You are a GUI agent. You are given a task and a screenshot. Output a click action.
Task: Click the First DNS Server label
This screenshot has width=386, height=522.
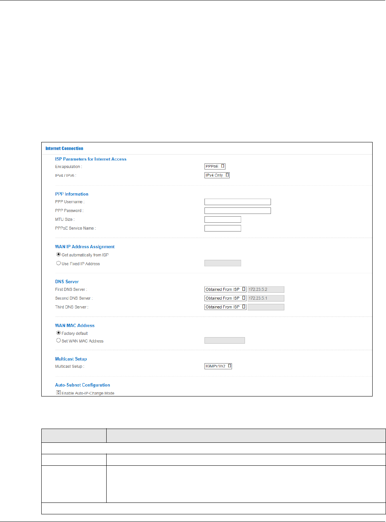[x=71, y=290]
